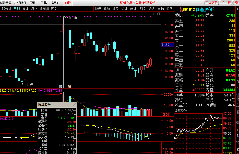
Task: Click the 复权 toolbar button
Action: (x=98, y=9)
